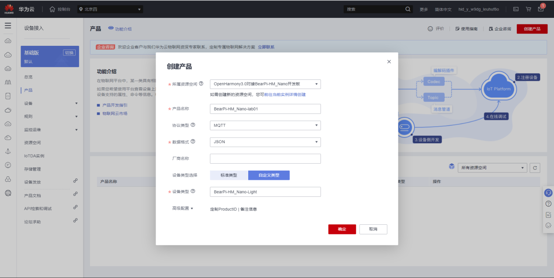The image size is (554, 278).
Task: Open the floating feedback edit icon
Action: click(x=548, y=215)
